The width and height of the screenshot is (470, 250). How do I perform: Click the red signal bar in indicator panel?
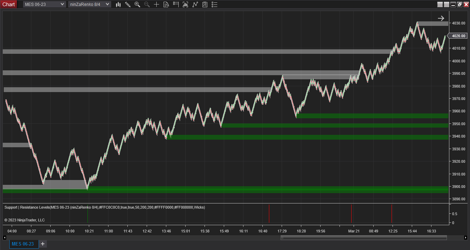(x=351, y=213)
